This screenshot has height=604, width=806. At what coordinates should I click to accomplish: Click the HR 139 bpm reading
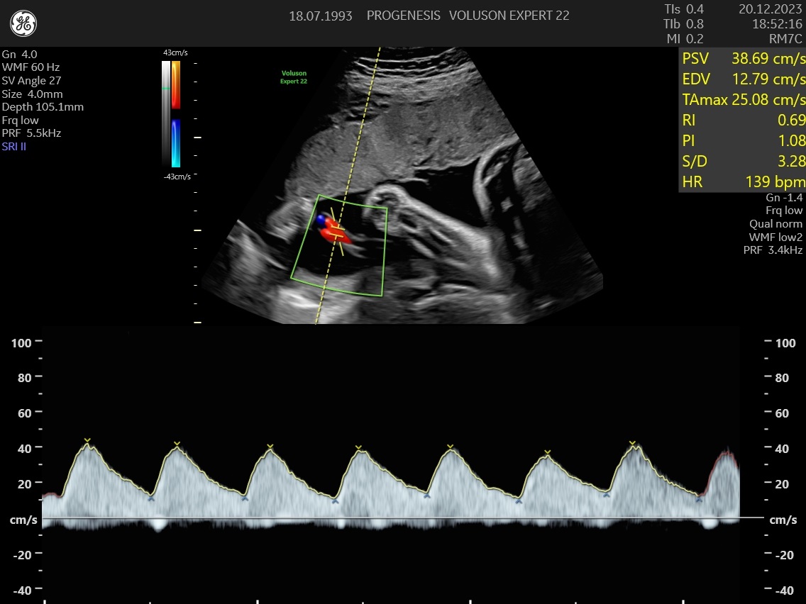[743, 182]
